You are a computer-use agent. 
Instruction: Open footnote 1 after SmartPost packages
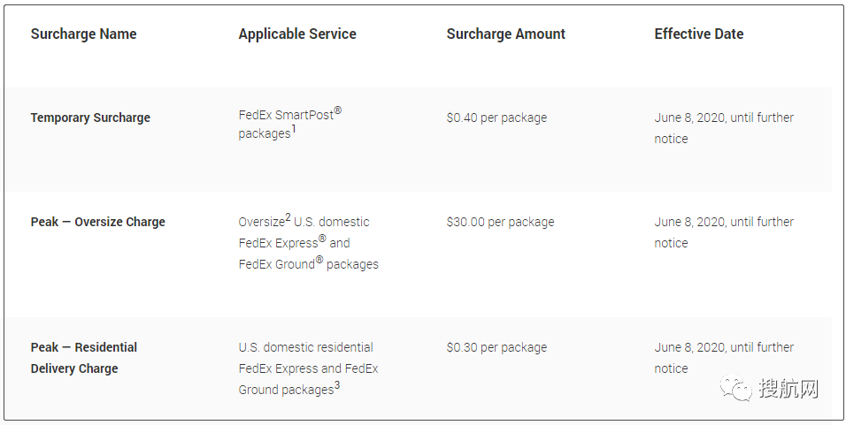294,129
